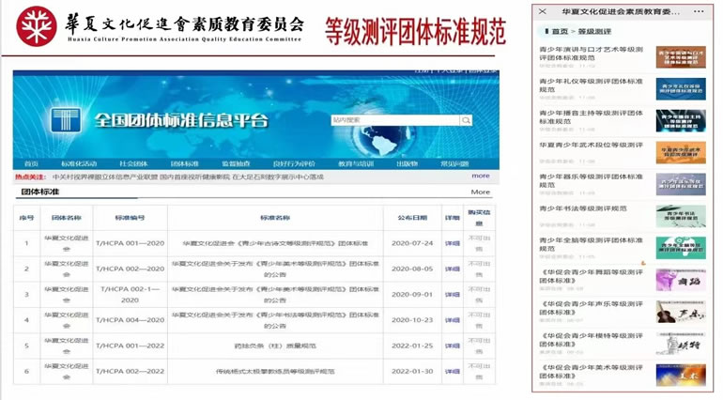723x400 pixels.
Task: Open article 青少年器乐等级测评团体标准规范
Action: point(591,181)
